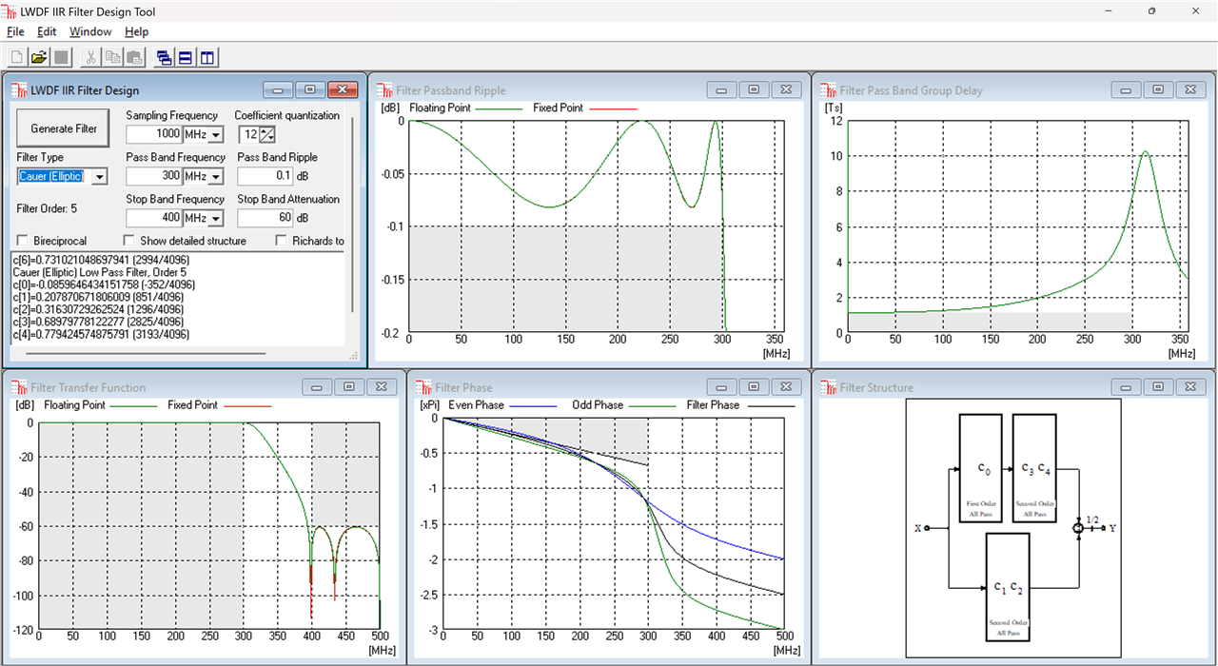Click the Pass Band Frequency value field
1218x666 pixels.
click(x=154, y=177)
